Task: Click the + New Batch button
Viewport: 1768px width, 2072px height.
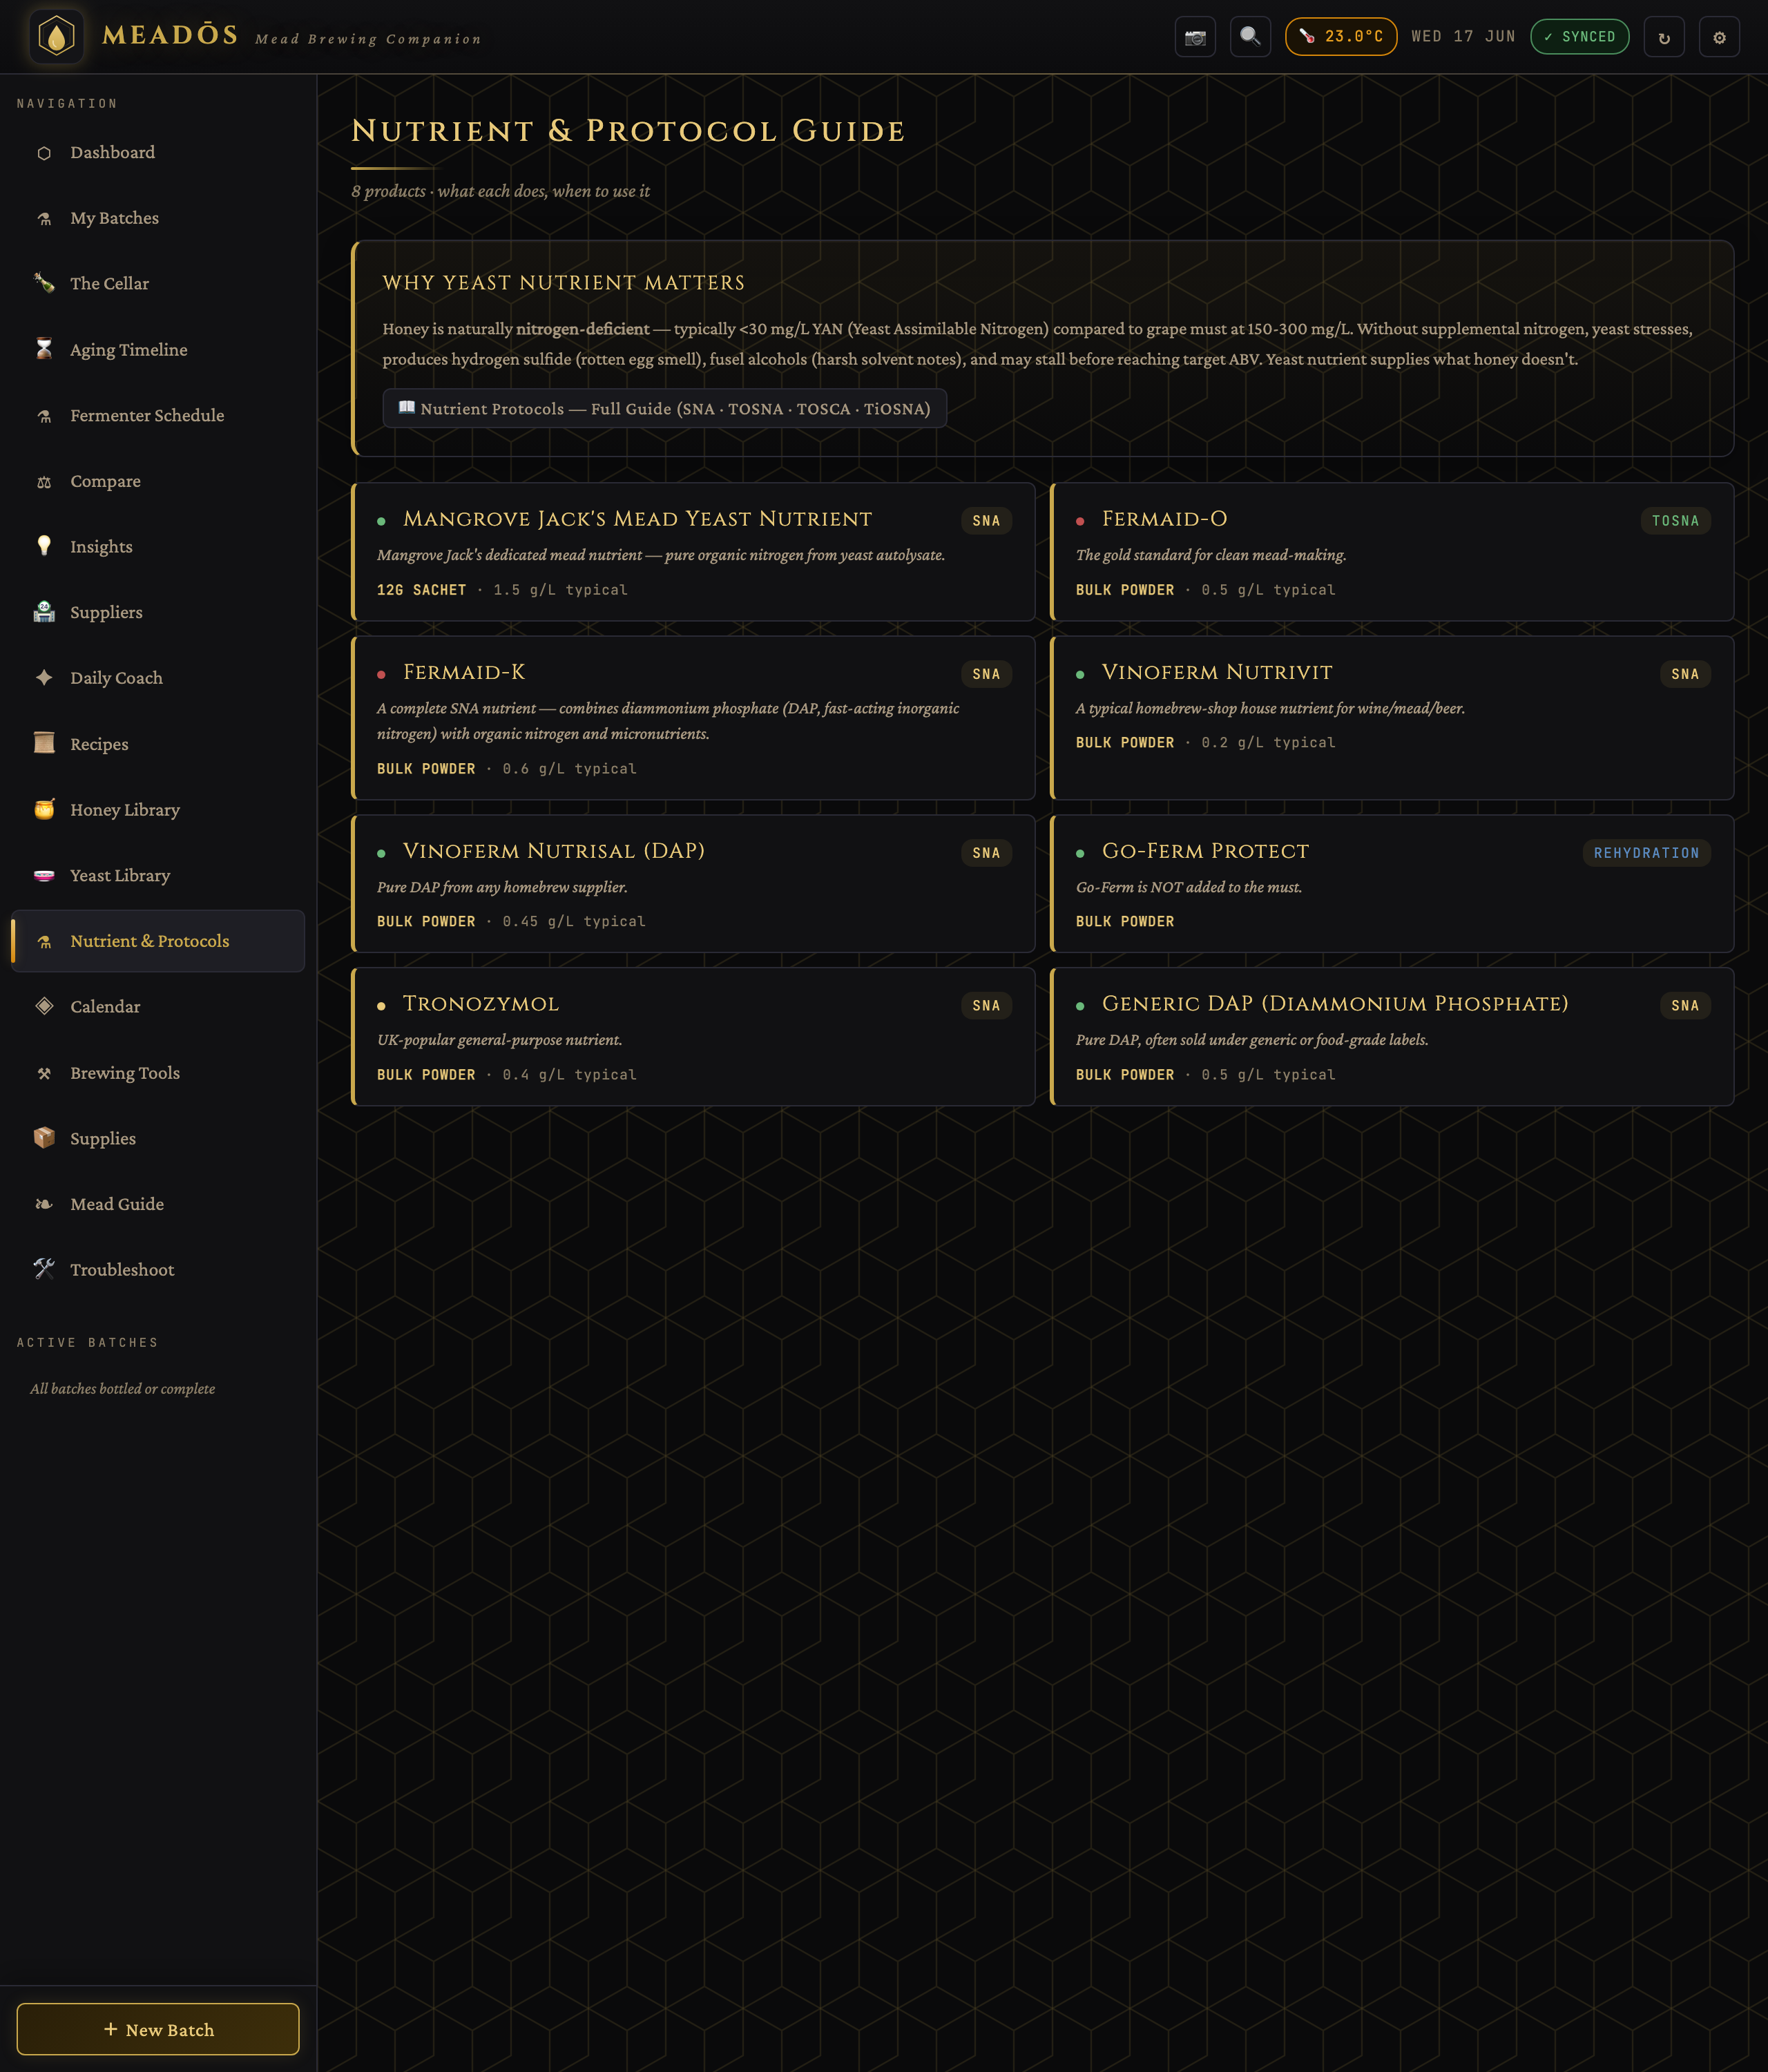Action: [158, 2029]
